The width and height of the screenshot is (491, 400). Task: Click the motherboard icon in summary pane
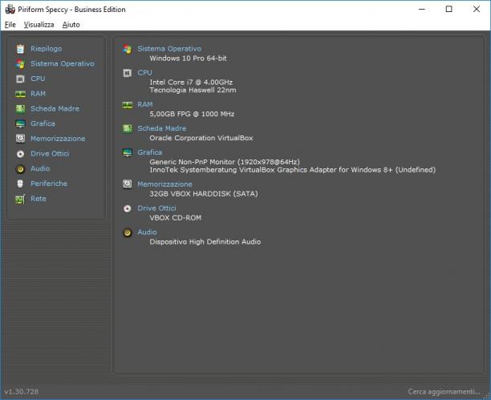tap(127, 128)
